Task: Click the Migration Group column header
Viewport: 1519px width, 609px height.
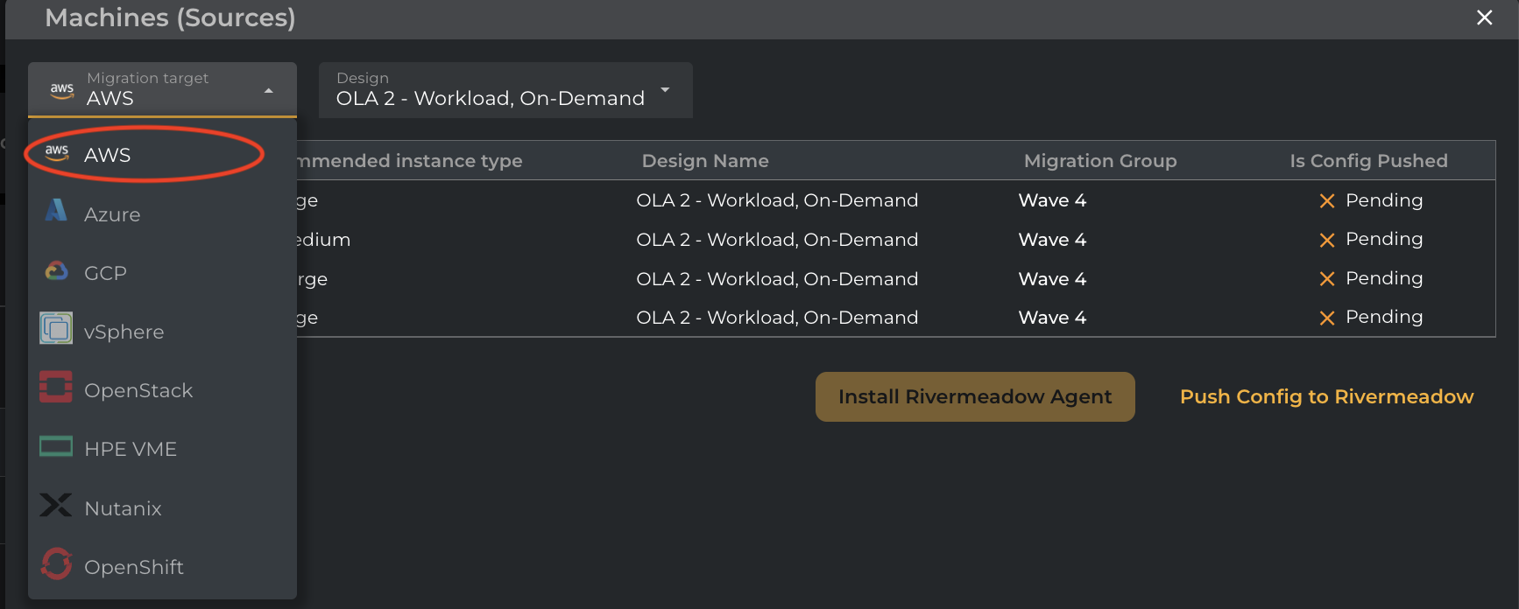Action: (1100, 161)
